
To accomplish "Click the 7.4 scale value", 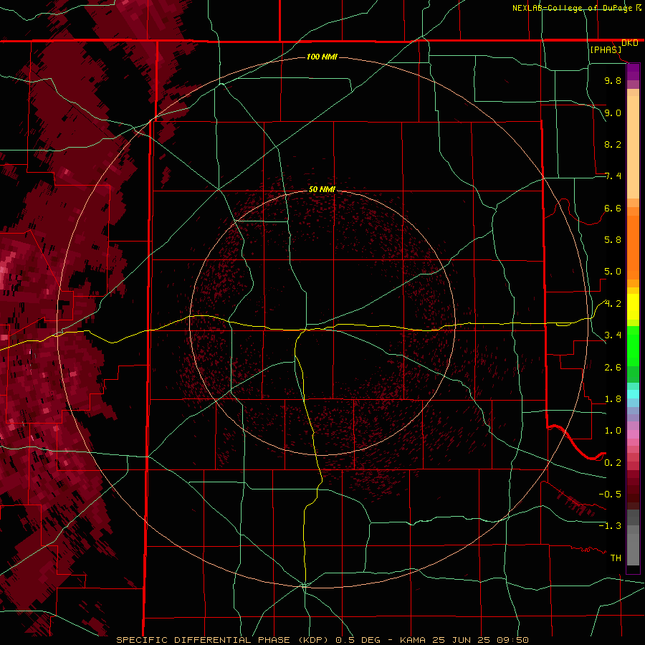I will (613, 176).
